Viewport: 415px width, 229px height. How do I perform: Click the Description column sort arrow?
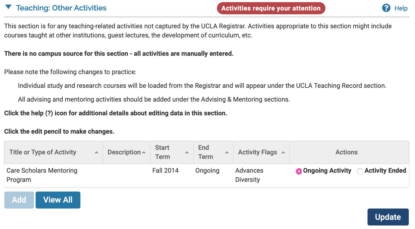144,152
